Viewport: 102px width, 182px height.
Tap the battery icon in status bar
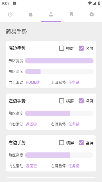(99, 3)
